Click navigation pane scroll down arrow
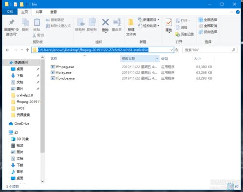Screen dimensions: 243x192 [42, 181]
